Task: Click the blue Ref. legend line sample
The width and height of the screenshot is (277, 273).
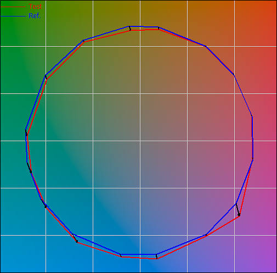Action: pos(13,16)
